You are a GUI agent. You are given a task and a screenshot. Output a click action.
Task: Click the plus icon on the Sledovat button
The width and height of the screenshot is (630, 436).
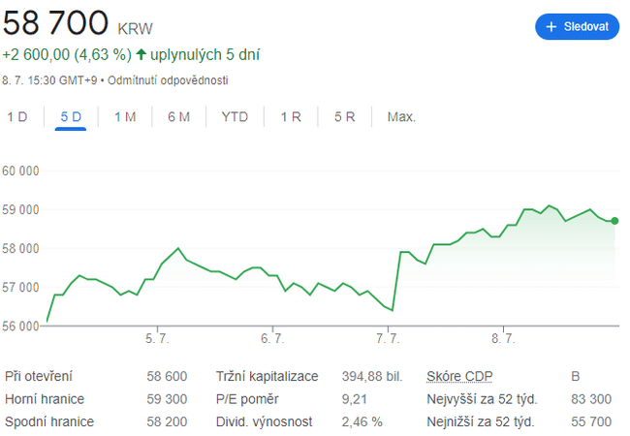point(551,27)
